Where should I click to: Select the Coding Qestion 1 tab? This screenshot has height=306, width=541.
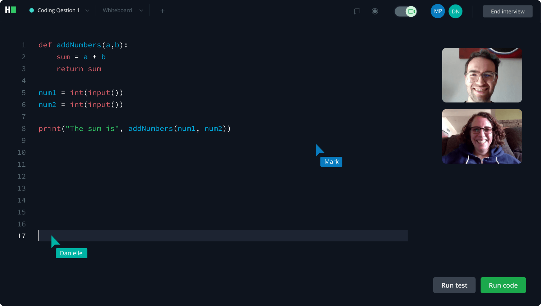coord(58,10)
